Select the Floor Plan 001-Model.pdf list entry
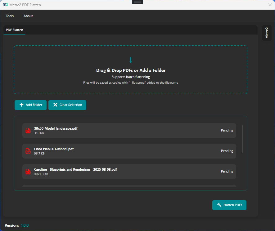 [129, 151]
